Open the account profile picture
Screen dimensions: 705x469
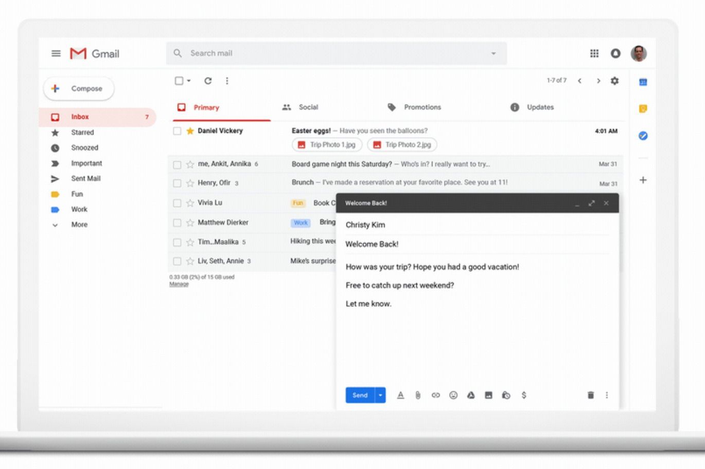tap(639, 53)
